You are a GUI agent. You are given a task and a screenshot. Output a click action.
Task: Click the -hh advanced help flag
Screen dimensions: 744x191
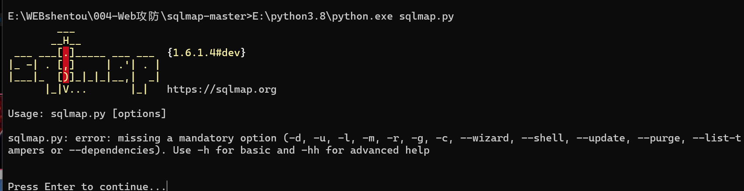310,151
